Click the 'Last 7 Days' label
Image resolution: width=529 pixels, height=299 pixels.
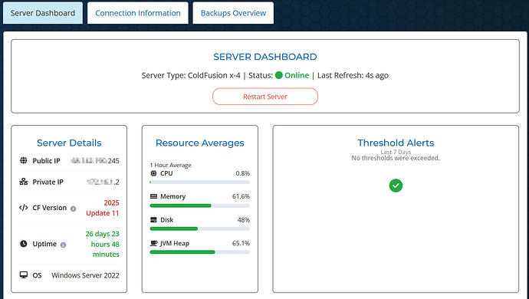396,153
